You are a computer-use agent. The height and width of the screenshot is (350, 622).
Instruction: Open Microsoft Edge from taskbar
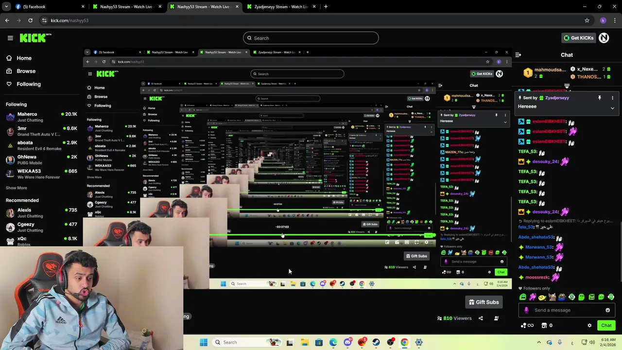pyautogui.click(x=333, y=342)
